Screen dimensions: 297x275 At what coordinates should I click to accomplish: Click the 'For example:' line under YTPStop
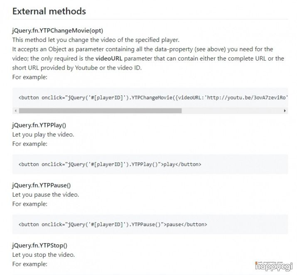pos(30,264)
